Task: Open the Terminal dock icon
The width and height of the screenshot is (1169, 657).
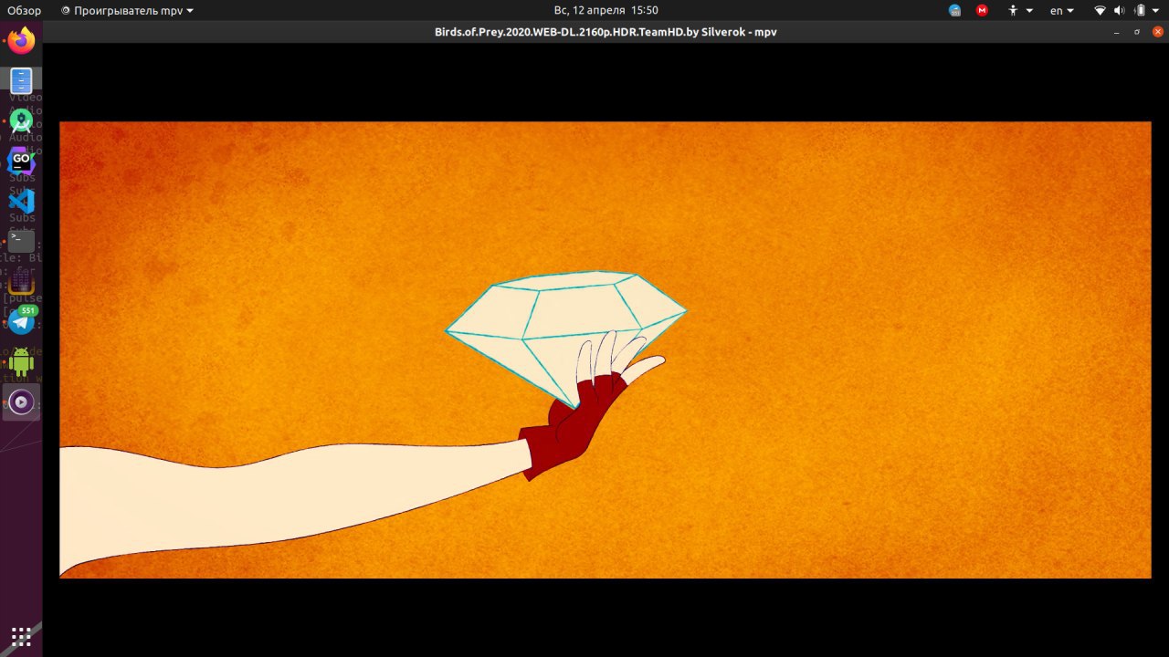Action: (21, 241)
